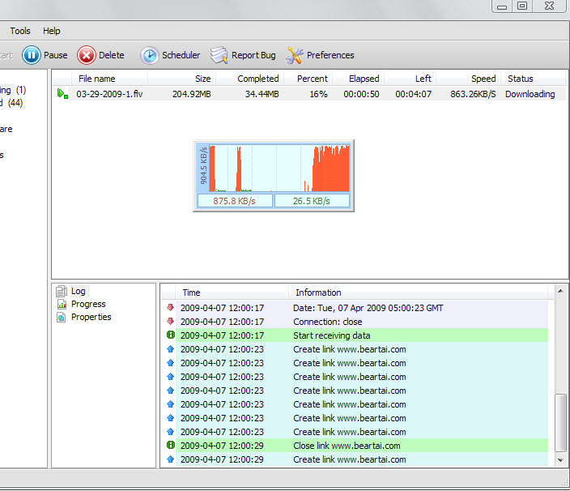Open the Properties panel icon
The height and width of the screenshot is (491, 570).
61,317
